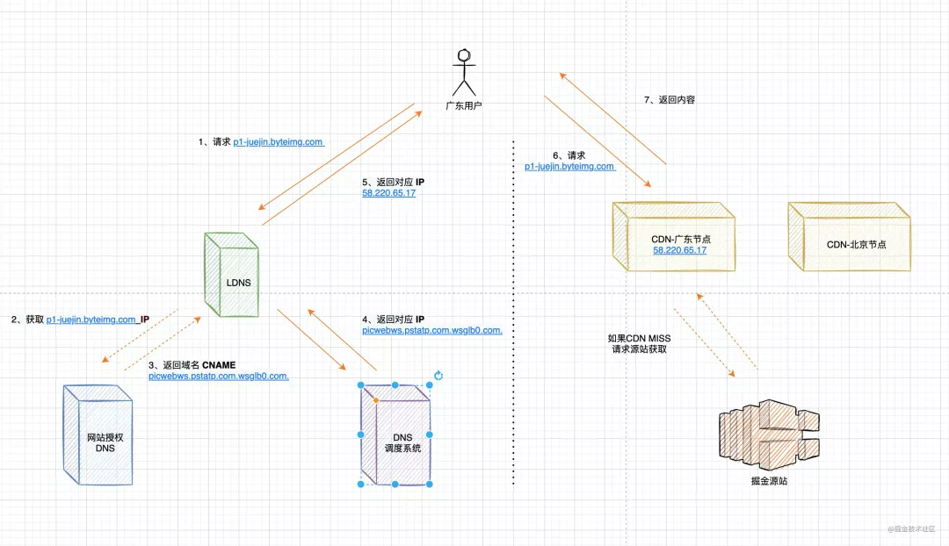This screenshot has width=949, height=546.
Task: Select the vertical dotted divider line
Action: pos(513,313)
